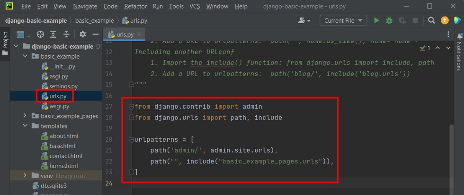Click the orange IDE update arrow icon

click(445, 21)
